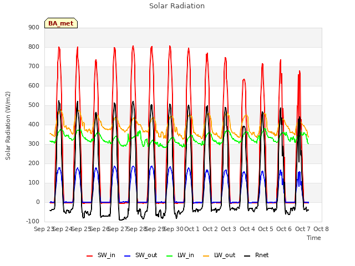The width and height of the screenshot is (355, 266).
Task: Click the 200 y-axis tick label
Action: coord(34,163)
